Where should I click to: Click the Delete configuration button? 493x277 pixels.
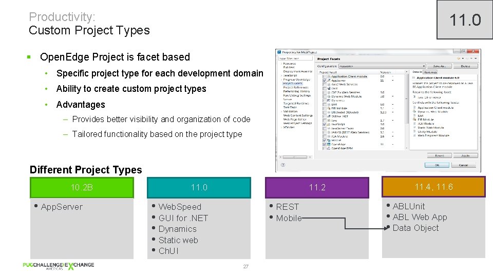pos(465,66)
